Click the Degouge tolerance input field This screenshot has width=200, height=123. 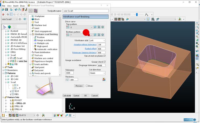pyautogui.click(x=101, y=65)
